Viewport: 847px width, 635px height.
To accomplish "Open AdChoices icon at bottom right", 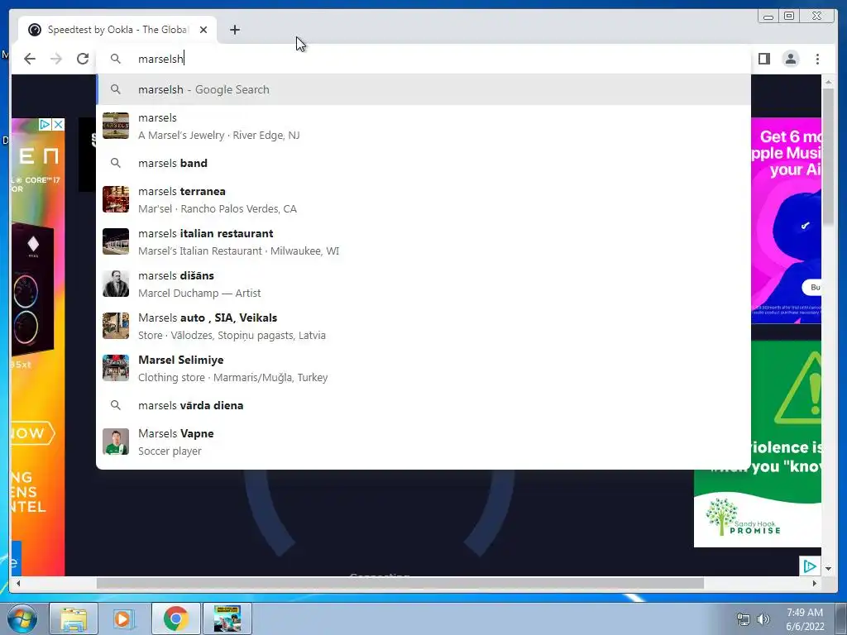I will pos(809,566).
